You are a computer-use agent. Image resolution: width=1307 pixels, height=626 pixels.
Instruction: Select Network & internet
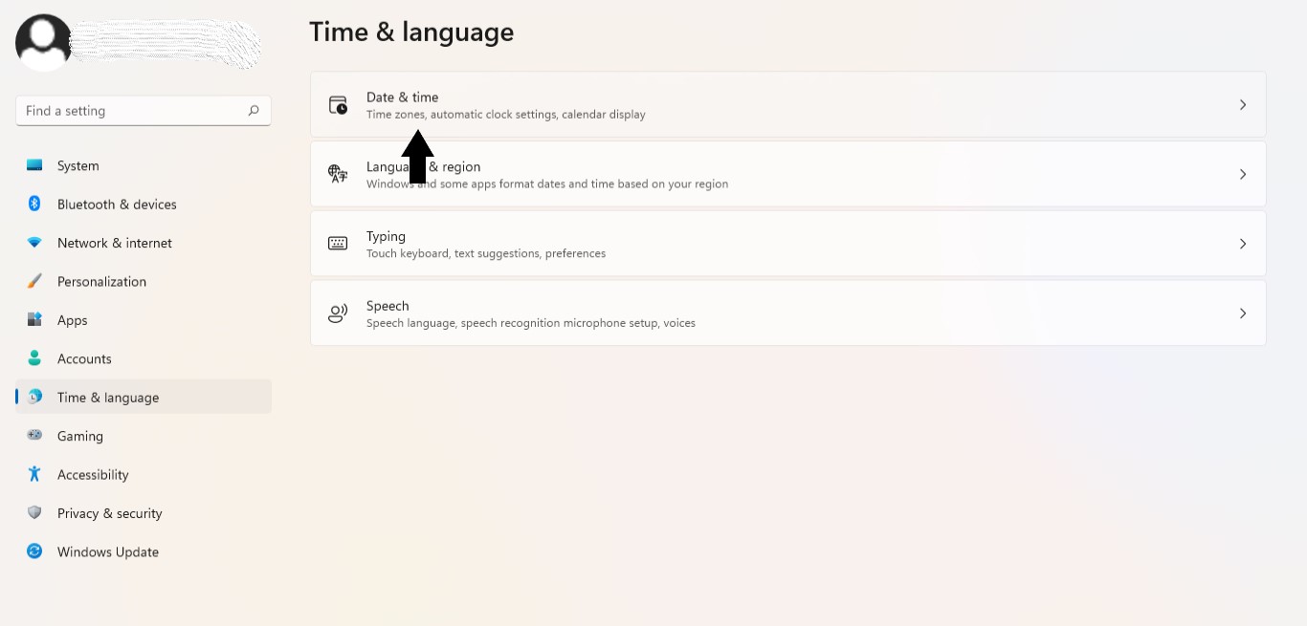click(144, 243)
